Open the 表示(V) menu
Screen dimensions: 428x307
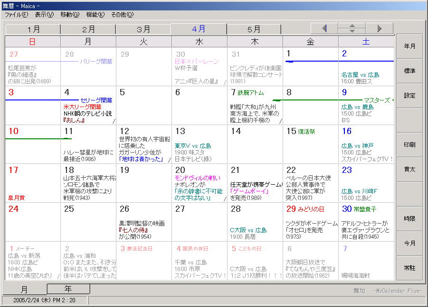pyautogui.click(x=44, y=15)
